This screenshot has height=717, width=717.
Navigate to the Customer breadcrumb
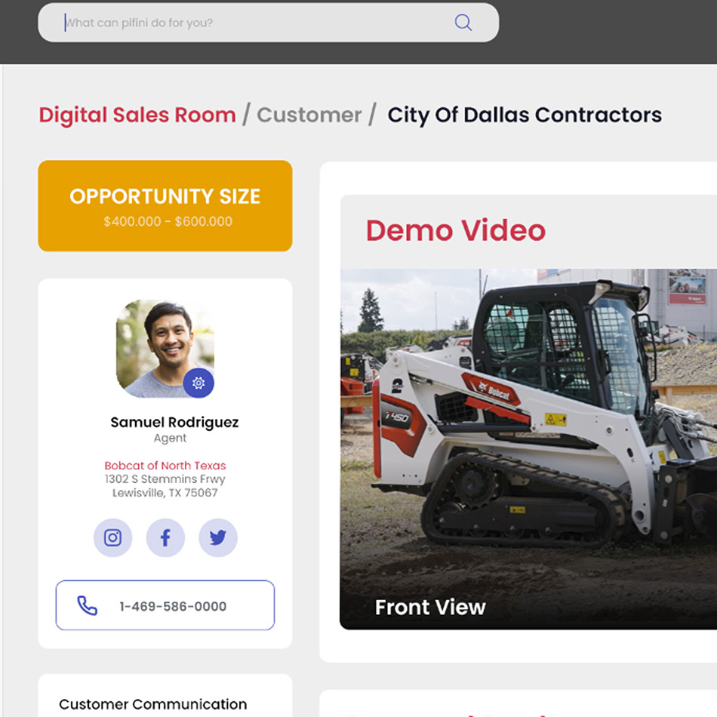point(309,115)
